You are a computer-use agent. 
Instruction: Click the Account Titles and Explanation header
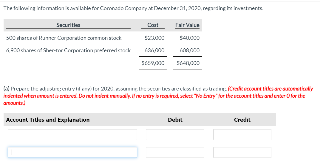click(48, 120)
